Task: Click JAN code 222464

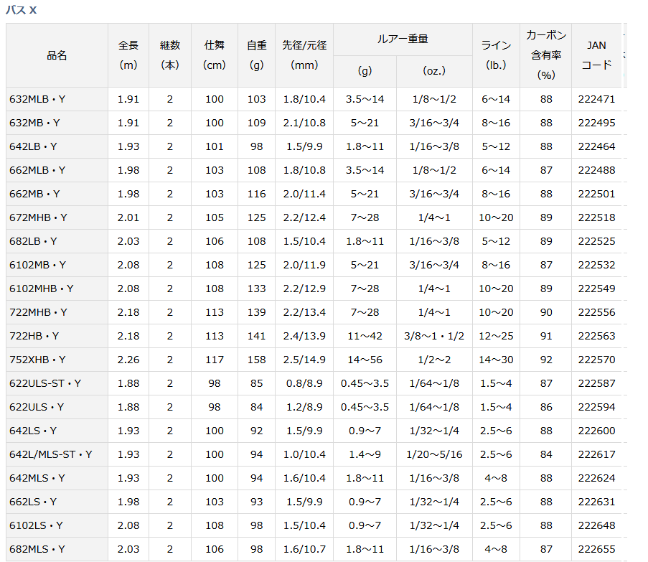Action: pyautogui.click(x=597, y=146)
